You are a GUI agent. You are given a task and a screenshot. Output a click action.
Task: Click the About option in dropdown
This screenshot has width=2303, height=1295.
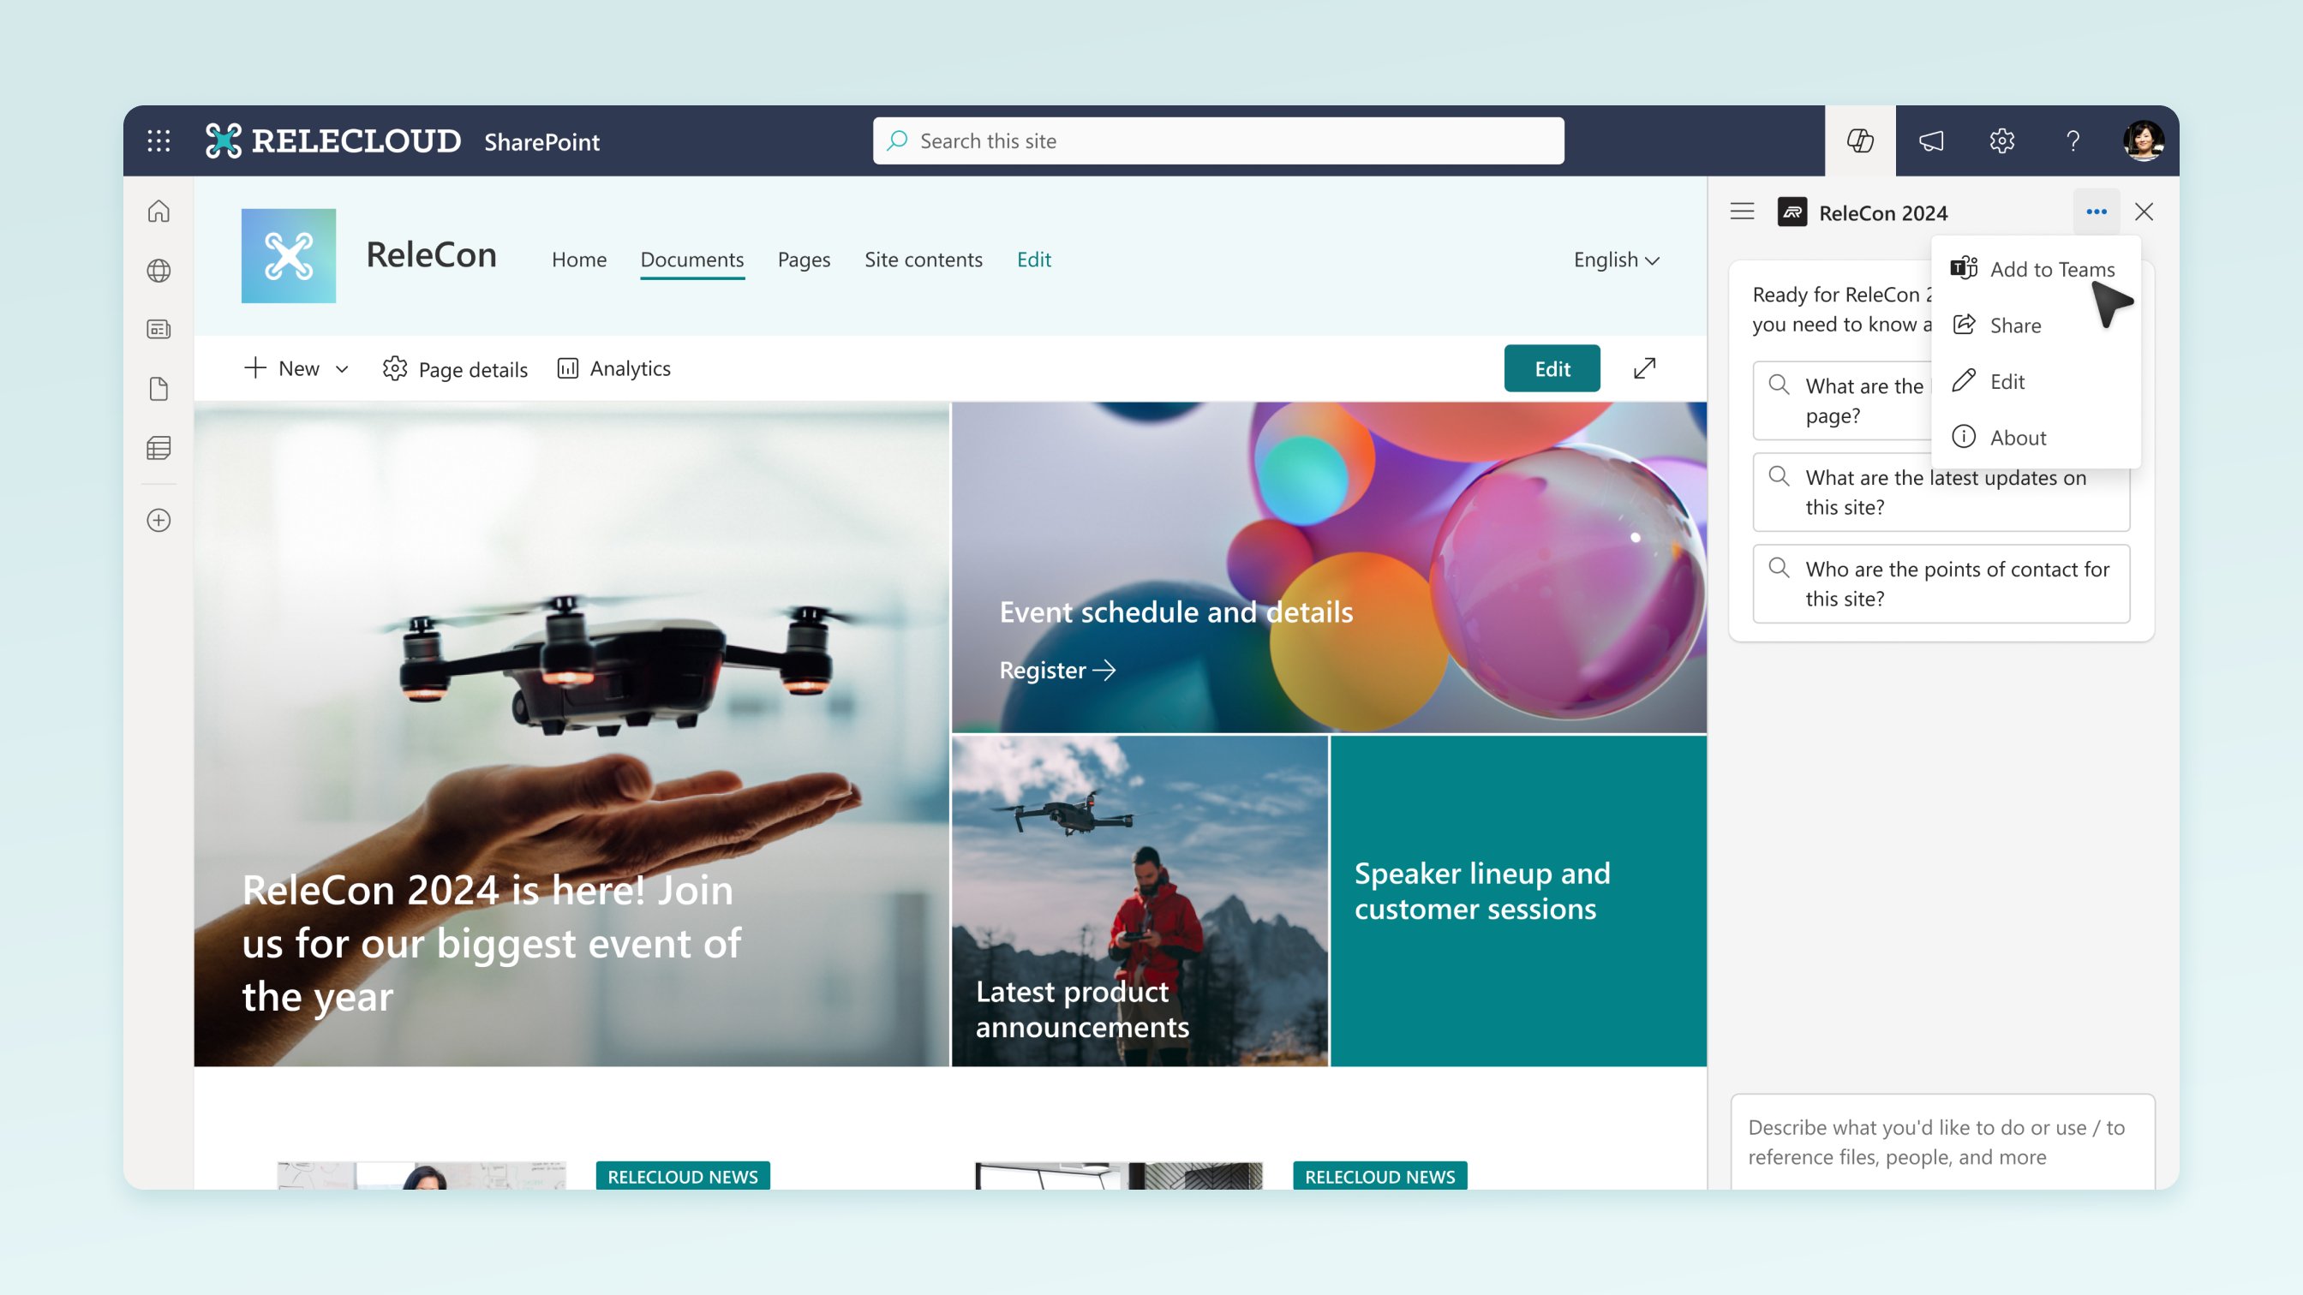point(2019,437)
